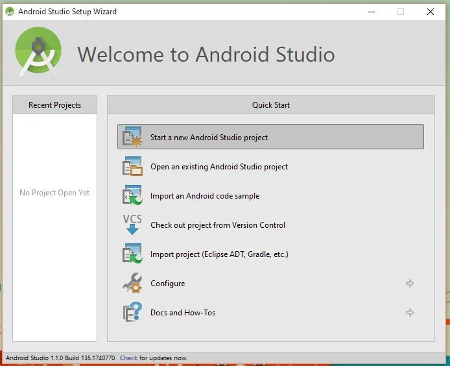
Task: Click the import project Eclipse/Gradle icon
Action: click(132, 254)
